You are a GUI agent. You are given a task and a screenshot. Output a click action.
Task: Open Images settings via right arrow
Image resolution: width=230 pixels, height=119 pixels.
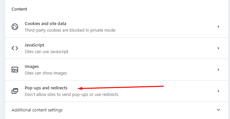[218, 70]
